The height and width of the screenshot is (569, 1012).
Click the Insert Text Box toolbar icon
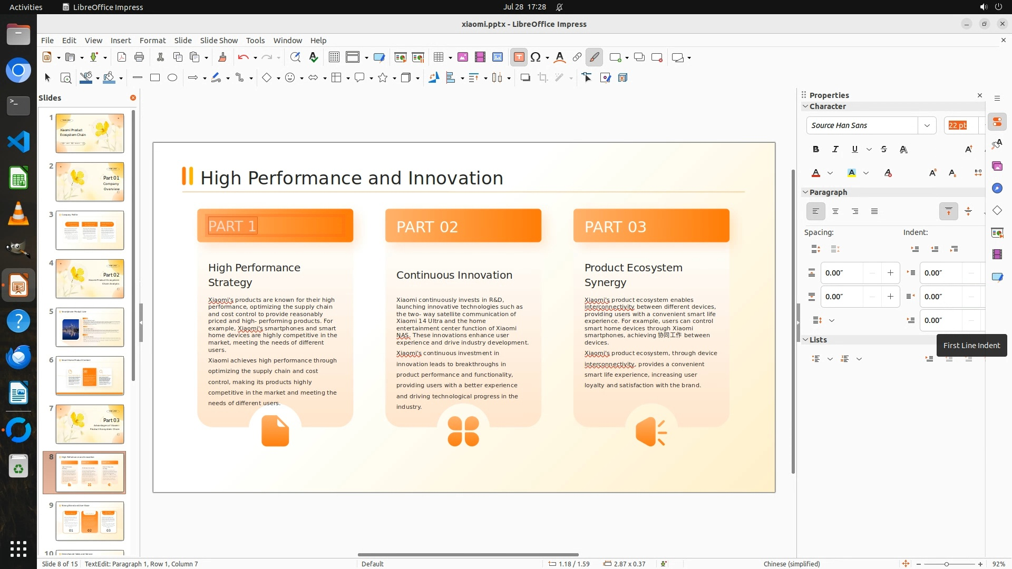point(519,57)
